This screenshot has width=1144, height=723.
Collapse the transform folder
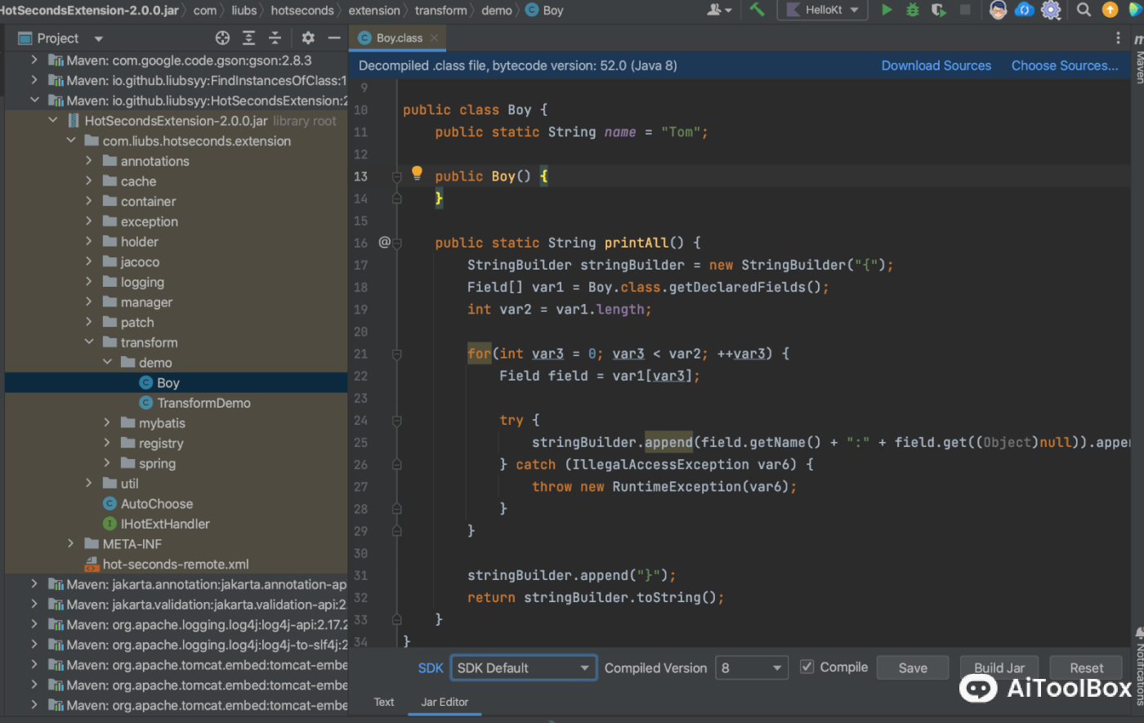[89, 342]
